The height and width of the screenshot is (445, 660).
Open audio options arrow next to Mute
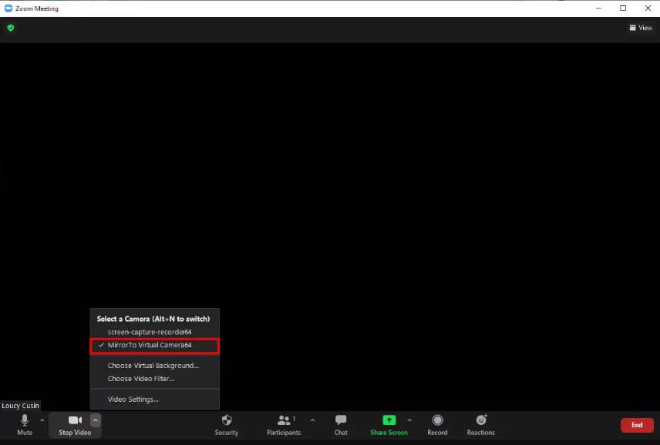tap(42, 420)
